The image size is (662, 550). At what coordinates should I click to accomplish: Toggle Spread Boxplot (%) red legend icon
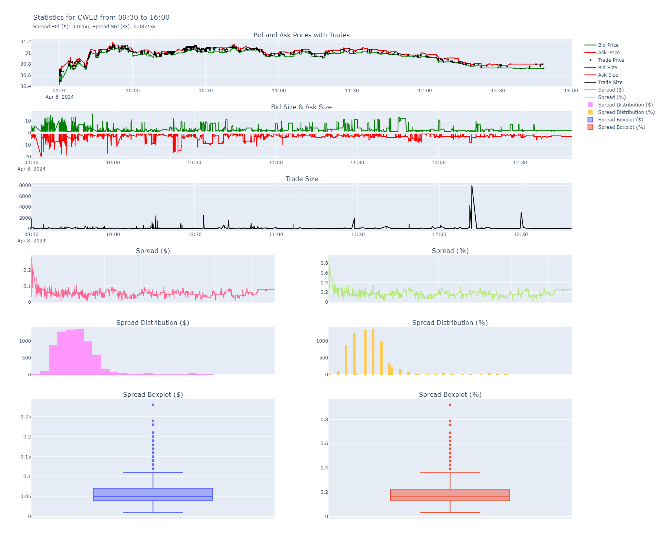pyautogui.click(x=590, y=127)
